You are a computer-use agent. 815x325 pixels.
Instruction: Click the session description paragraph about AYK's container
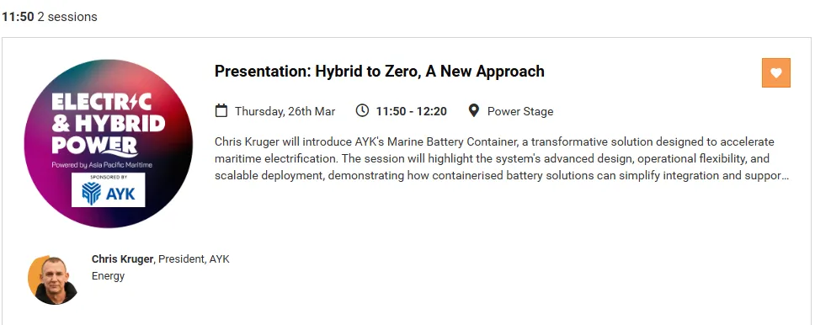click(502, 158)
